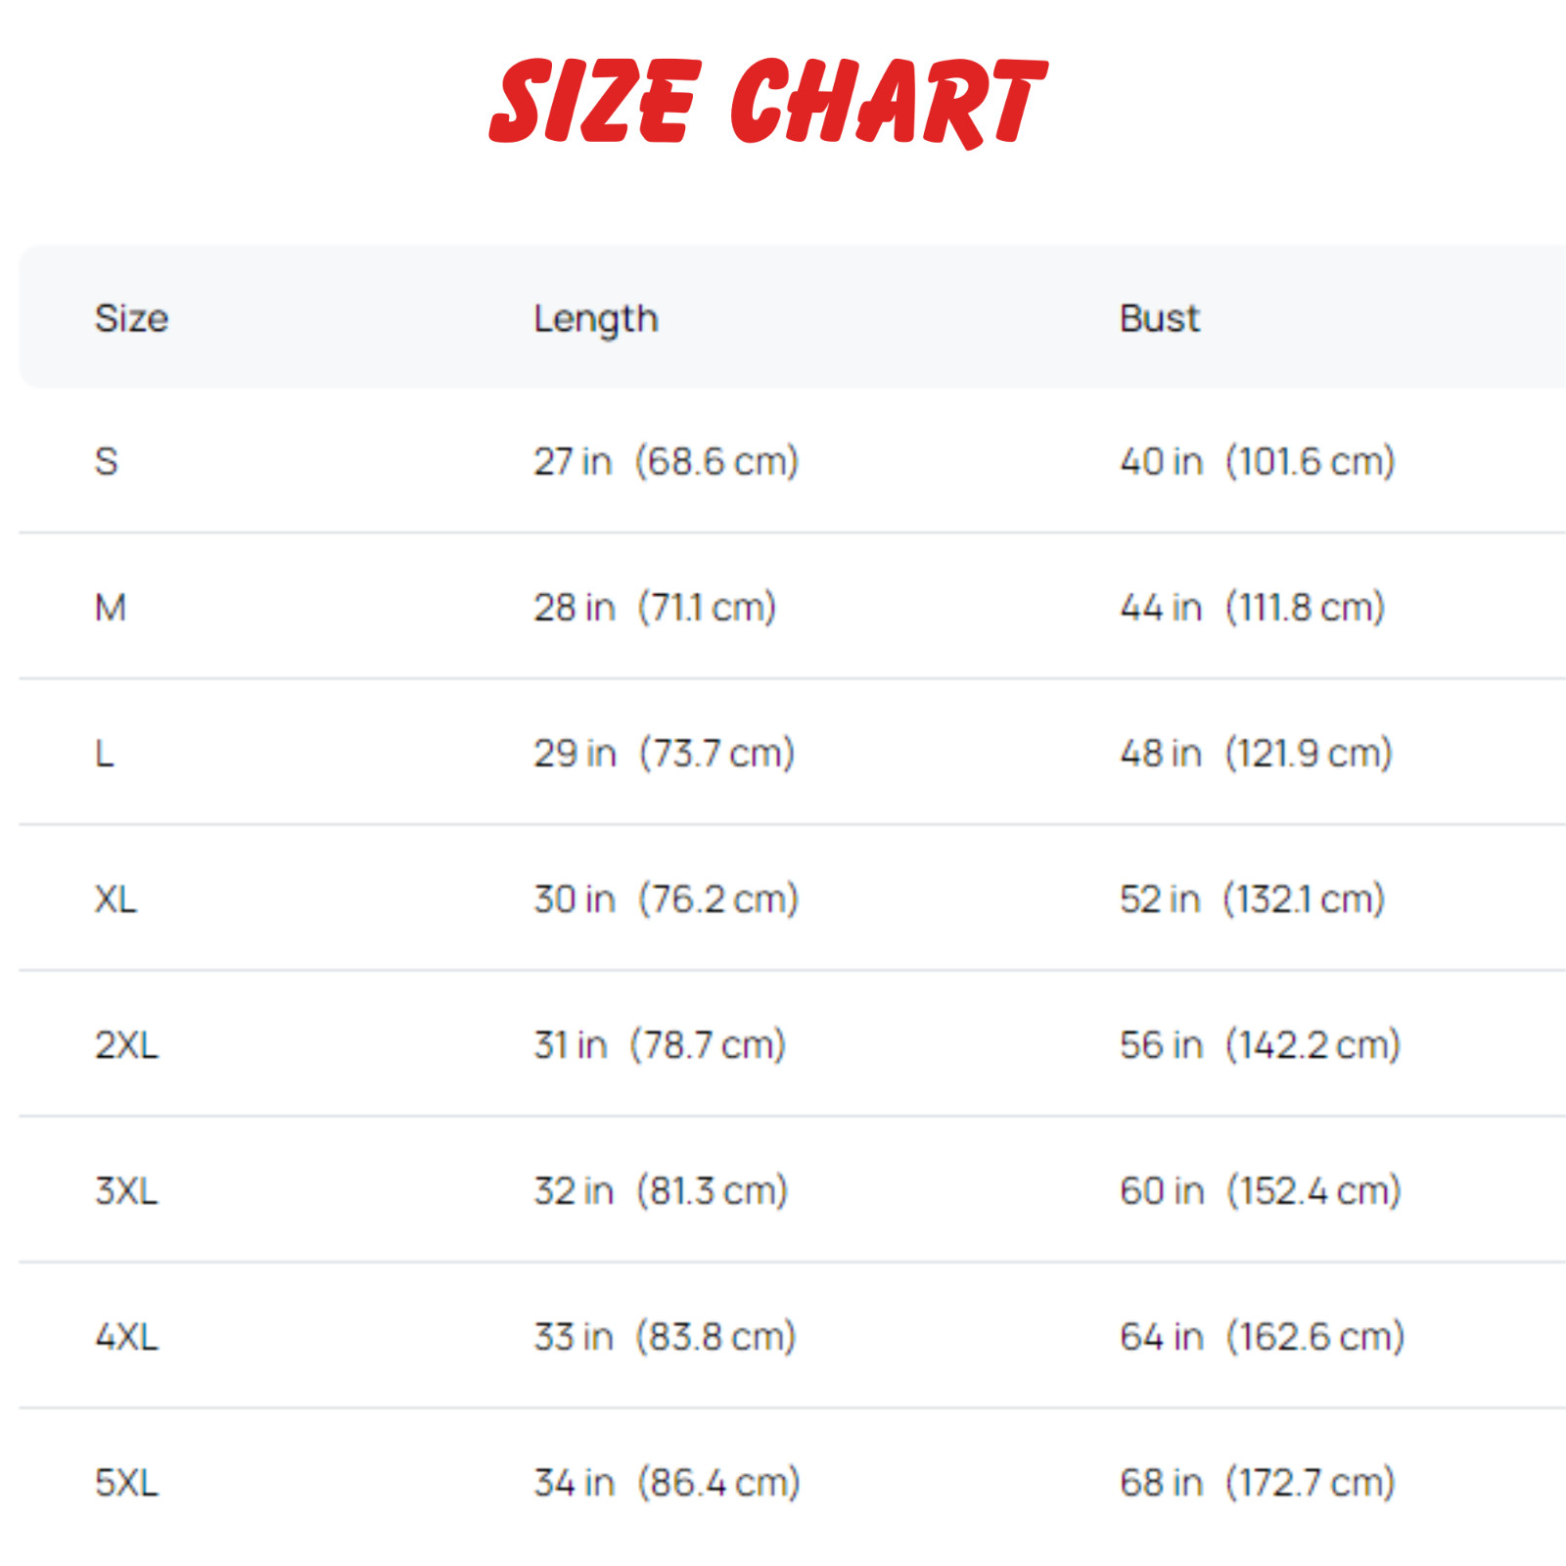Click the 52 in (132.1 cm) bust cell
The height and width of the screenshot is (1566, 1566).
(x=1253, y=899)
